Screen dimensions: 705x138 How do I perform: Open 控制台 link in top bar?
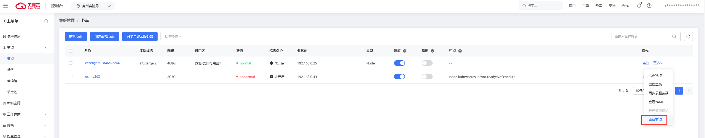coord(57,6)
